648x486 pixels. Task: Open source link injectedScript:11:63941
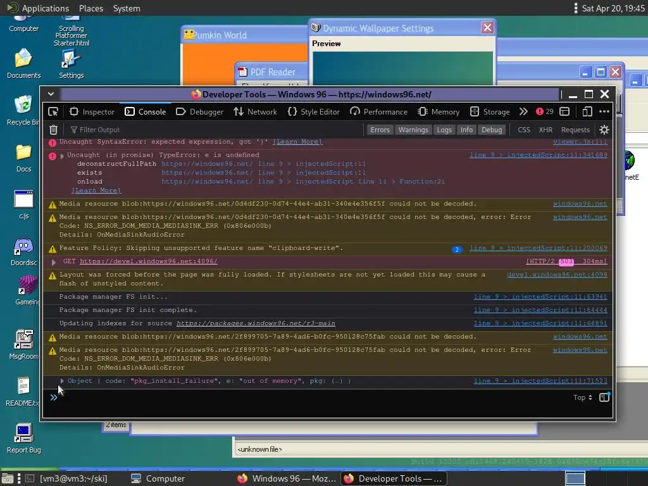coord(540,296)
